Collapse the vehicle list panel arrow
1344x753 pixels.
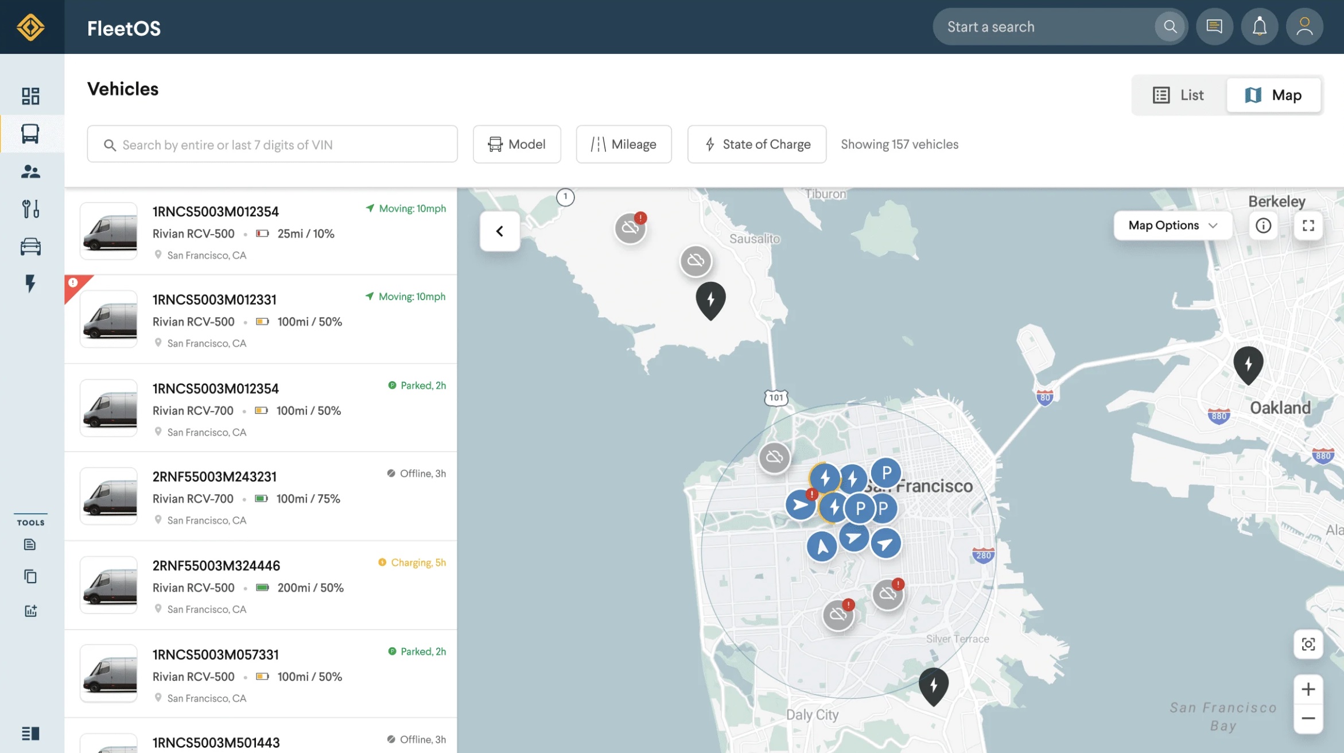pyautogui.click(x=500, y=231)
